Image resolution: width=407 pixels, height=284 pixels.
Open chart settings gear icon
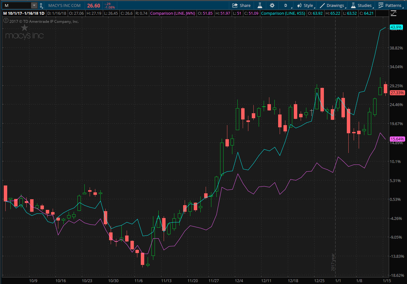[x=272, y=5]
